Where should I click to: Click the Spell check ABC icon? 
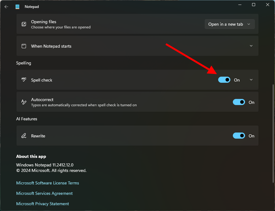24,80
